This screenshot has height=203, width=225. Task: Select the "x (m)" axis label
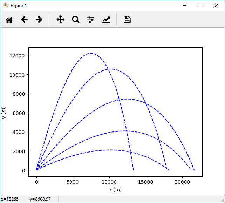click(115, 190)
